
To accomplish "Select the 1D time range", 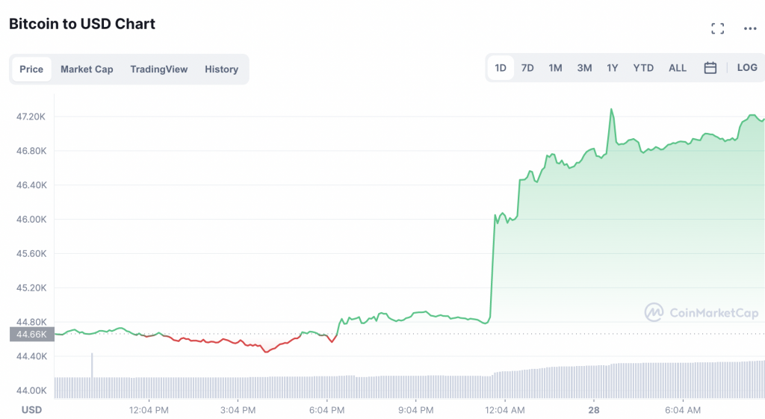I will [501, 68].
